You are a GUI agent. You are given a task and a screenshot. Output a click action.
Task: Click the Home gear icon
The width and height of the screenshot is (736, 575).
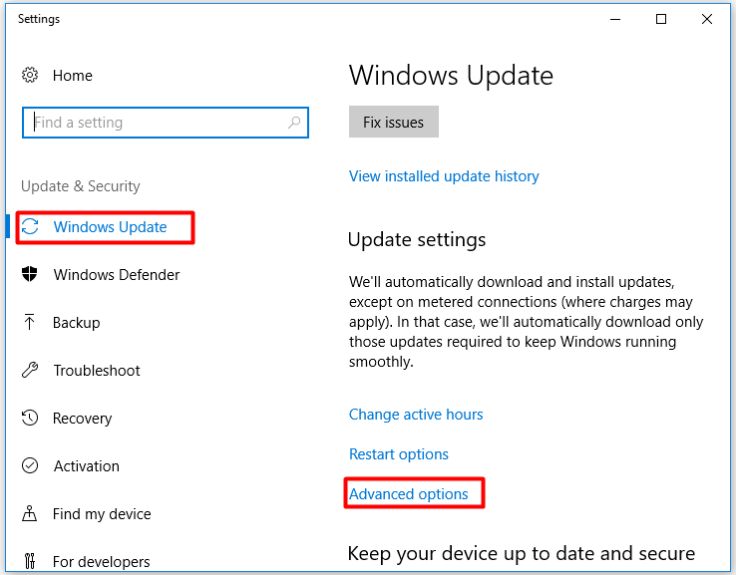point(30,75)
